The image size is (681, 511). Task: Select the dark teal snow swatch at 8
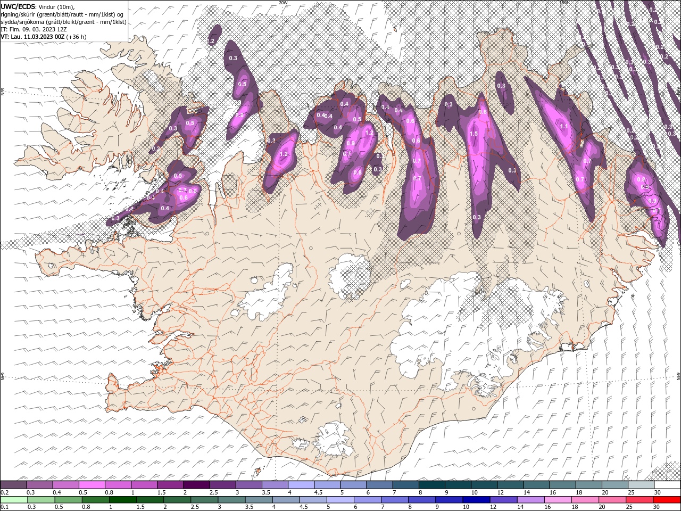431,485
